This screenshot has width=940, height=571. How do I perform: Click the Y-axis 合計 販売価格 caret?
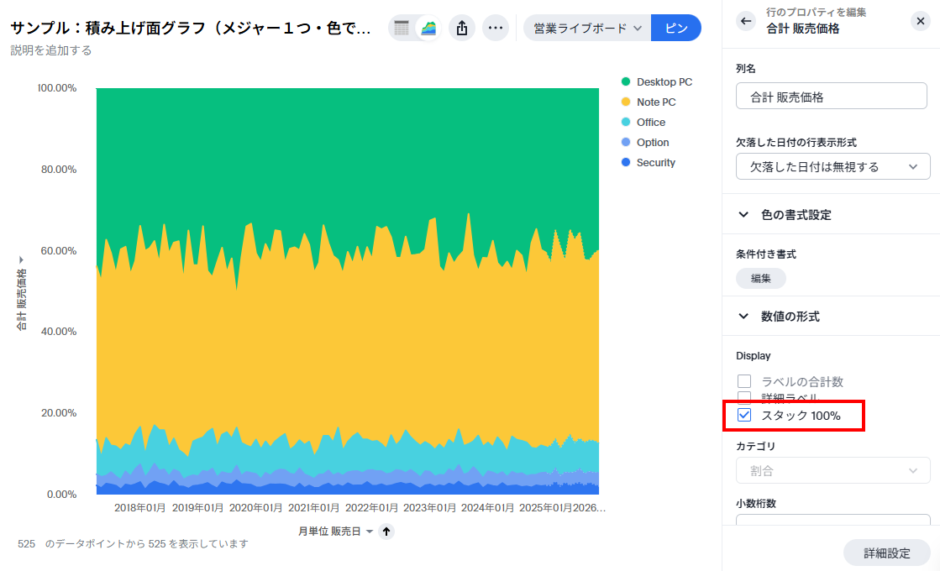pyautogui.click(x=21, y=261)
